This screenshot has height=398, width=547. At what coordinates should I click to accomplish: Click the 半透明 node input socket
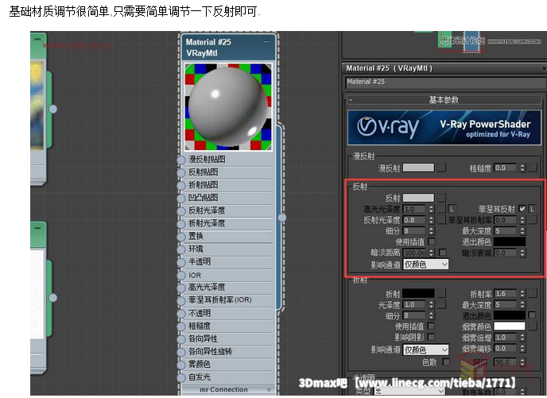coord(181,262)
